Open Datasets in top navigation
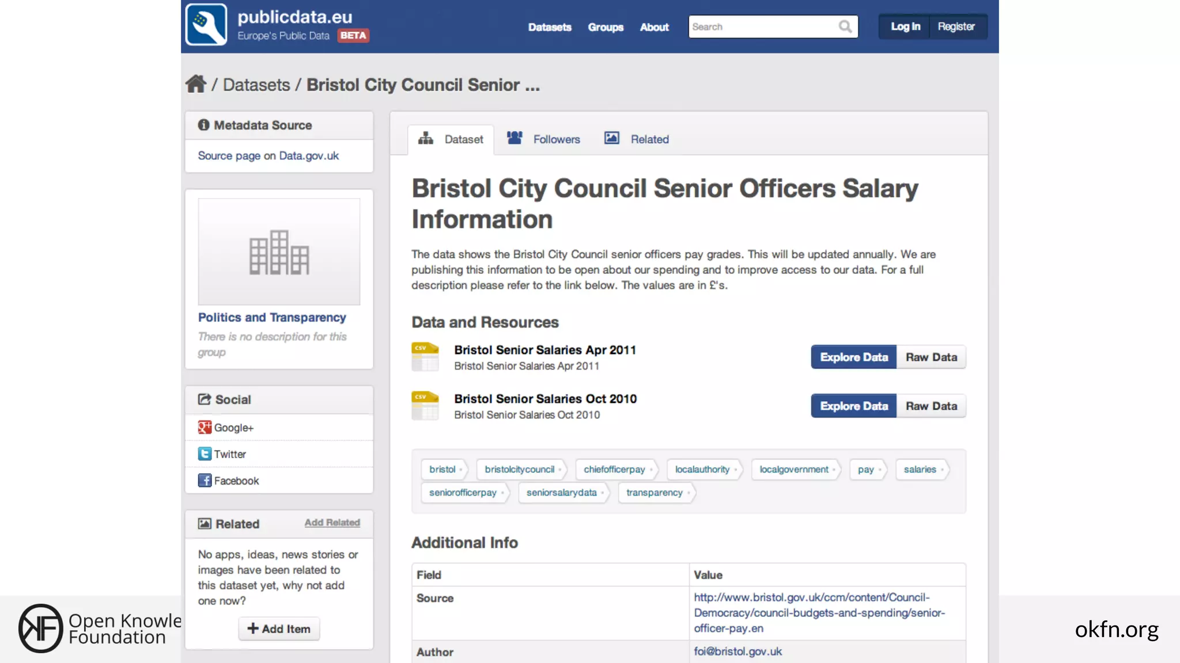The height and width of the screenshot is (663, 1180). [x=550, y=27]
